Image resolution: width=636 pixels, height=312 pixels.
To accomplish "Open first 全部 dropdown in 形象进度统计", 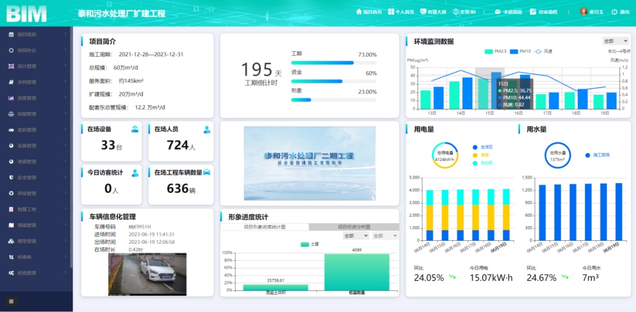I will pyautogui.click(x=355, y=235).
